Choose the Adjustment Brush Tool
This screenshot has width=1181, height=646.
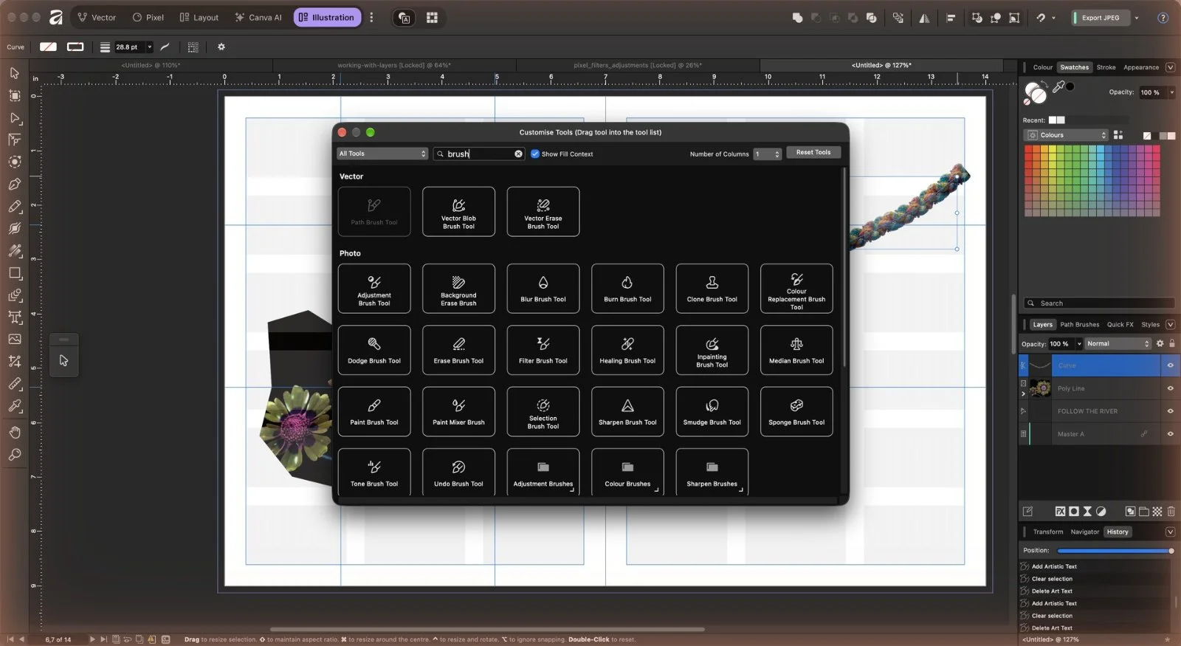[374, 289]
